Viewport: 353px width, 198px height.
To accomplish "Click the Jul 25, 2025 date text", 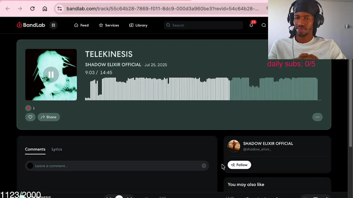I will 156,65.
